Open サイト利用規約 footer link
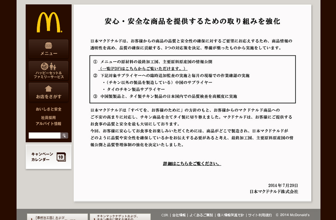The image size is (336, 220). pos(260,215)
